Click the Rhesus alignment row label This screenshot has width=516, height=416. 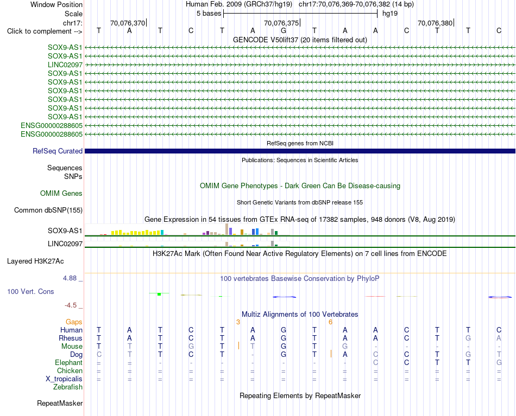[x=71, y=338]
